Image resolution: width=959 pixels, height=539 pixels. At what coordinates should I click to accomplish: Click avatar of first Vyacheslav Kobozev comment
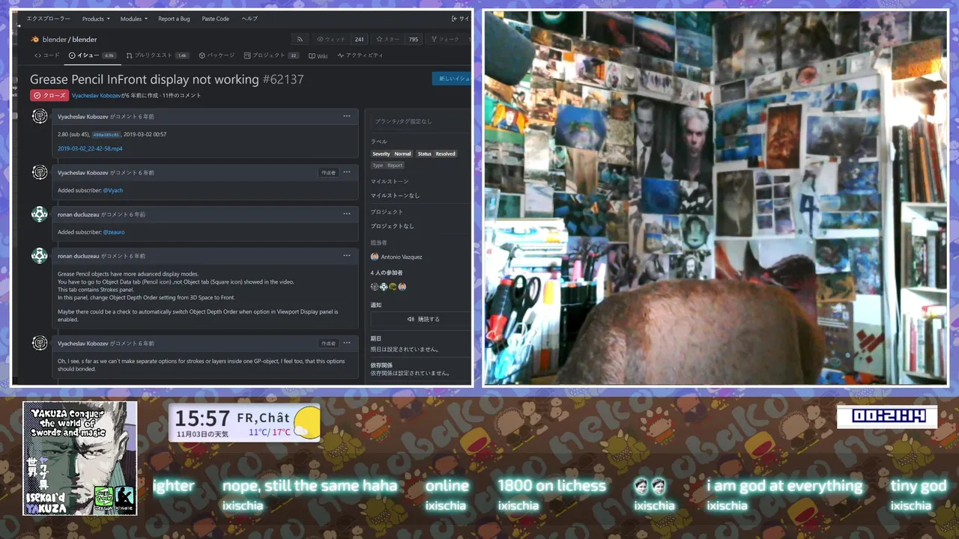click(x=40, y=116)
